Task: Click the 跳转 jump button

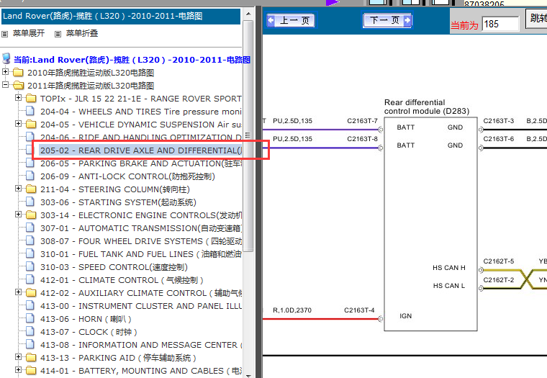Action: [537, 18]
